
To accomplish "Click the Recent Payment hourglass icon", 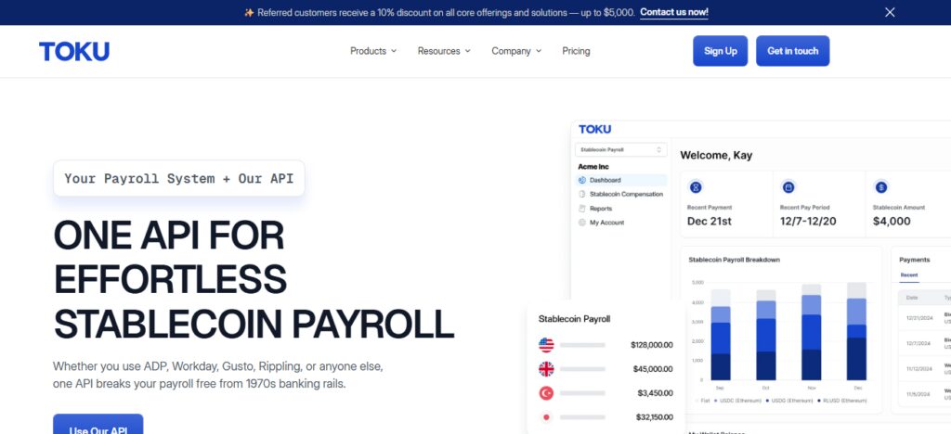I will pyautogui.click(x=696, y=187).
